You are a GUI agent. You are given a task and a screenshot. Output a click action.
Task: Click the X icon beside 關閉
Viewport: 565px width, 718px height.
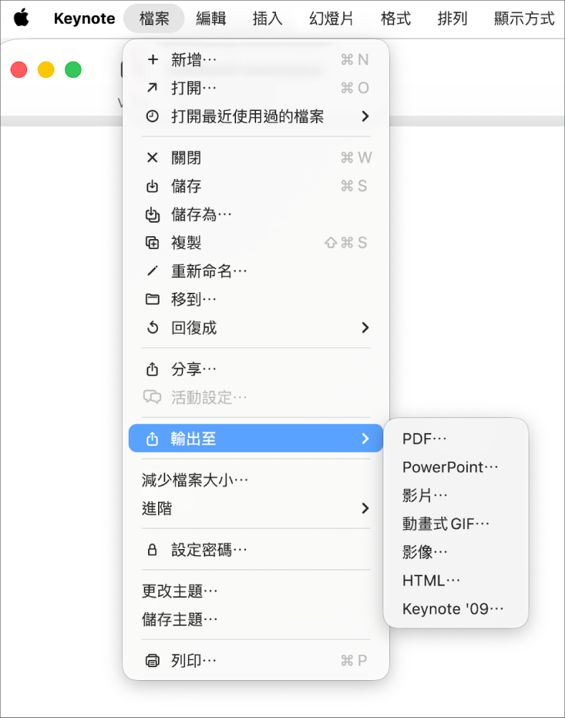(x=152, y=157)
